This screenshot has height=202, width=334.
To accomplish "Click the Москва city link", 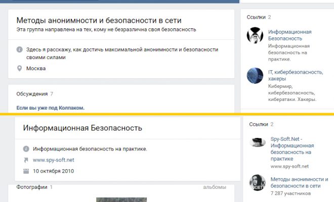I will point(36,68).
